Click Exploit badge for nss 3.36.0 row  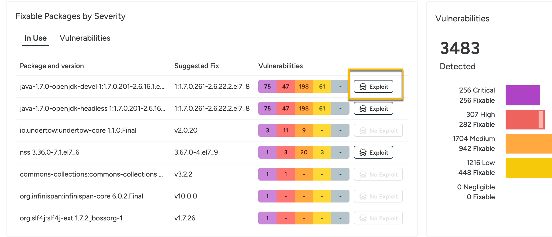pyautogui.click(x=373, y=152)
